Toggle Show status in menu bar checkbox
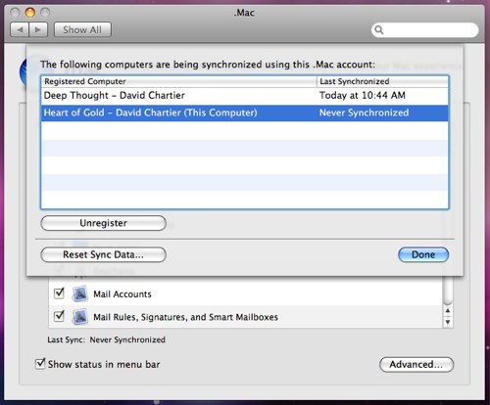This screenshot has width=490, height=405. point(40,363)
